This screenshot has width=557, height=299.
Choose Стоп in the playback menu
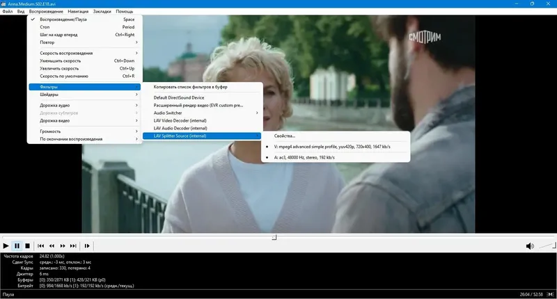coord(84,27)
